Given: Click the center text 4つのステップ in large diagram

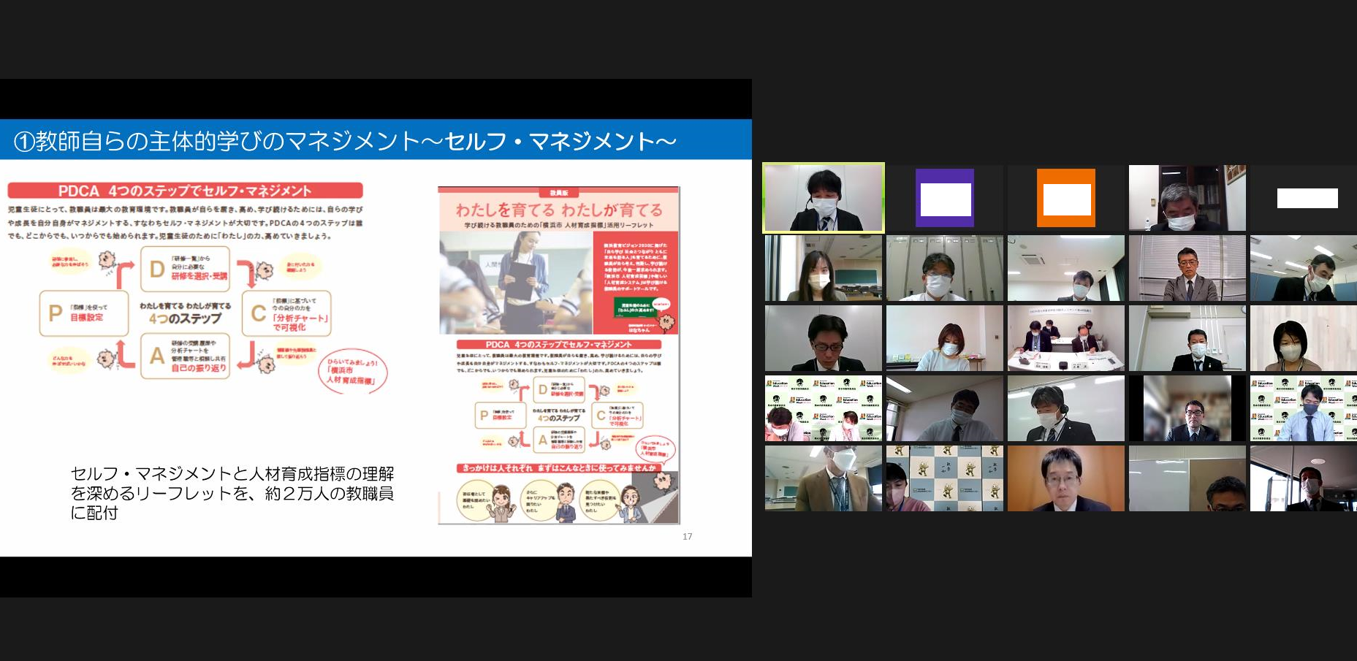Looking at the screenshot, I should click(x=185, y=318).
